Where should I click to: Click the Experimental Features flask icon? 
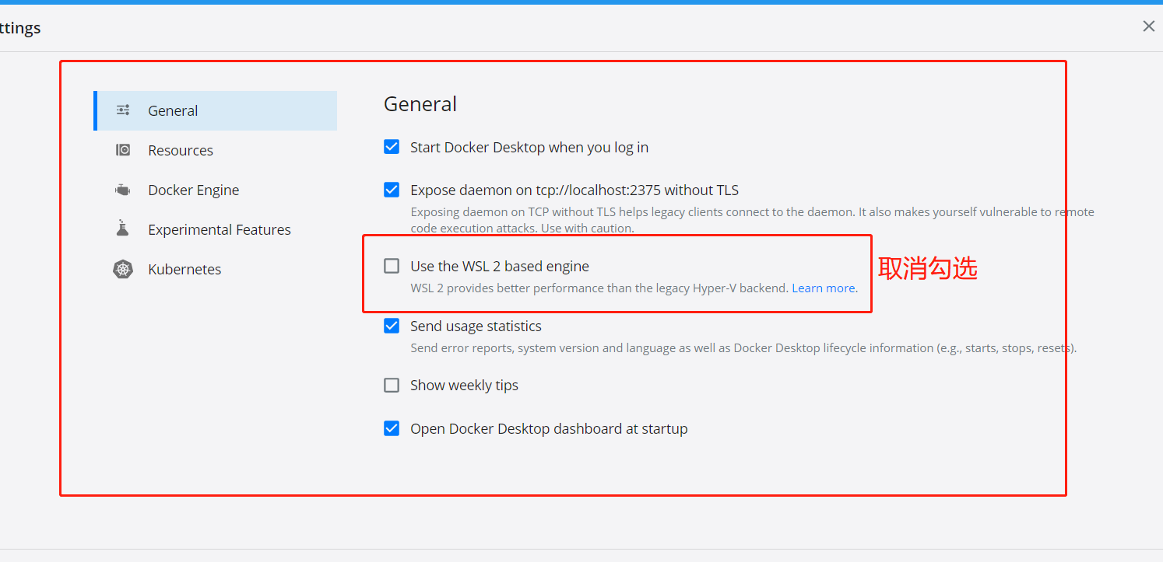(x=122, y=229)
